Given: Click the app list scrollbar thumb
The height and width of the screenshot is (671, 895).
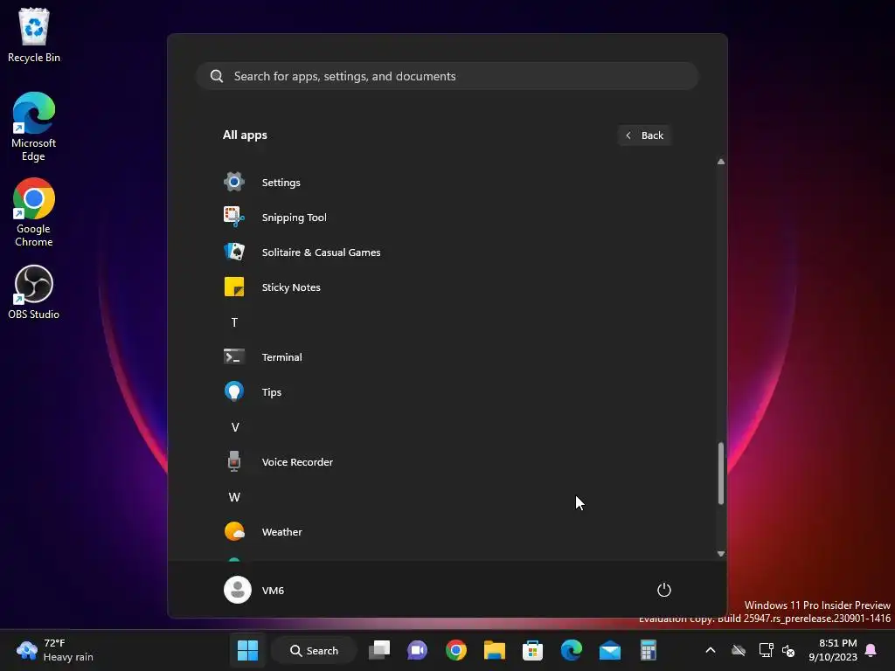Looking at the screenshot, I should click(x=721, y=473).
